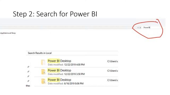Click the C:\Users path of the 4:00 PM result
The image size is (170, 95).
point(113,61)
